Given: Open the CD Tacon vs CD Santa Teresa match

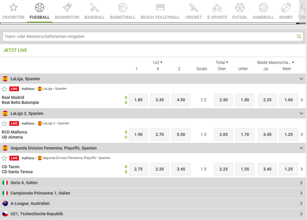Looking at the screenshot, I should pos(17,169).
